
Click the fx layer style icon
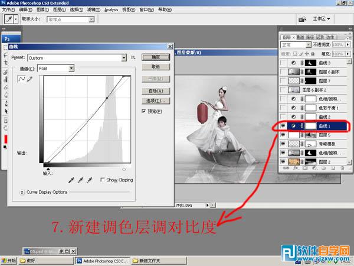(x=296, y=168)
